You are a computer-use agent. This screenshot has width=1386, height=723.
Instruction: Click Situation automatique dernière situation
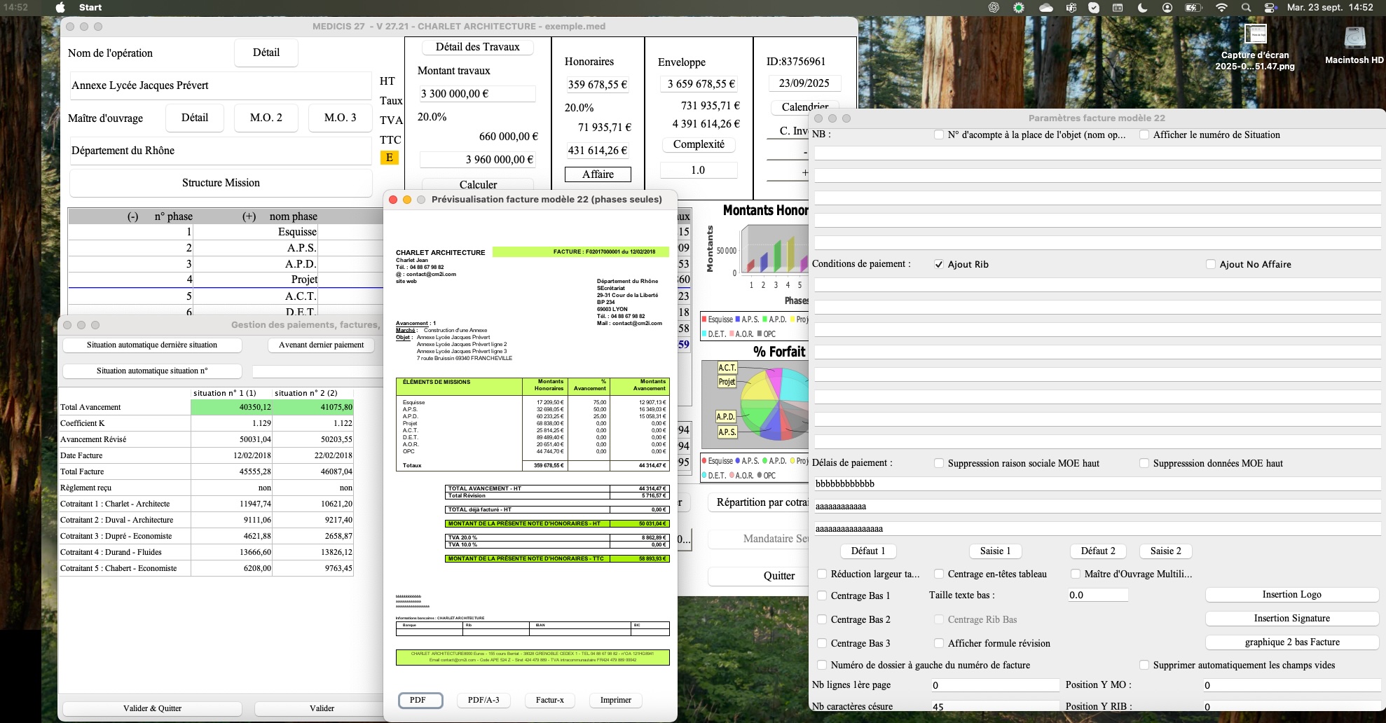point(152,345)
